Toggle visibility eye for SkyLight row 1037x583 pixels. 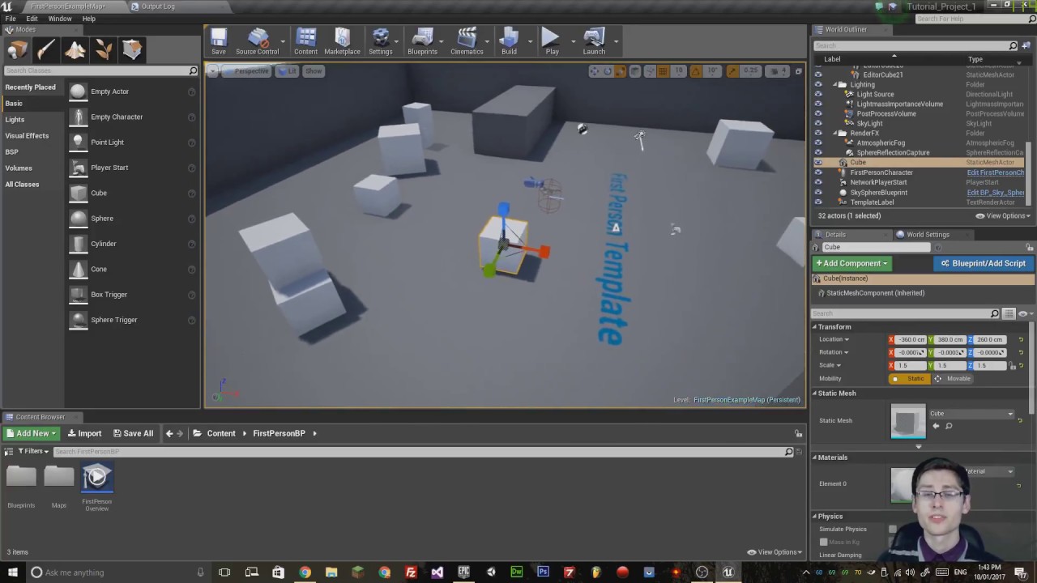pyautogui.click(x=817, y=123)
